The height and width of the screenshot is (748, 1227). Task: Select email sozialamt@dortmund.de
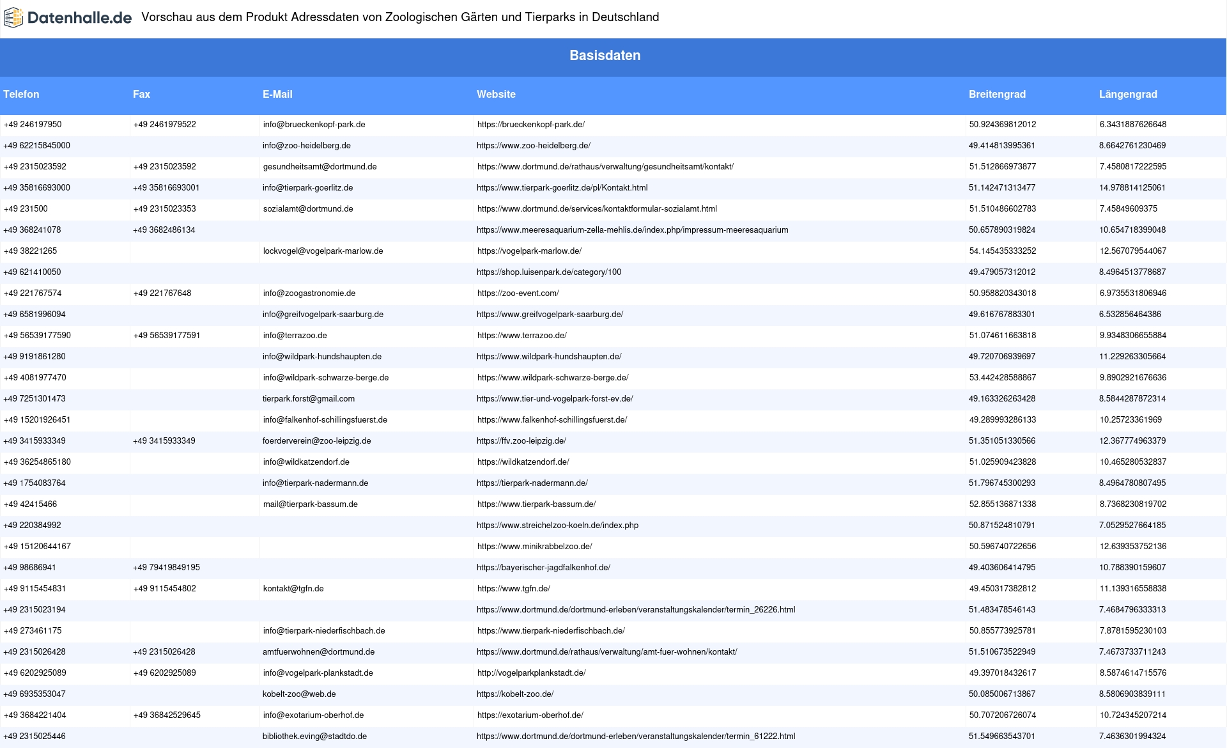pyautogui.click(x=308, y=209)
